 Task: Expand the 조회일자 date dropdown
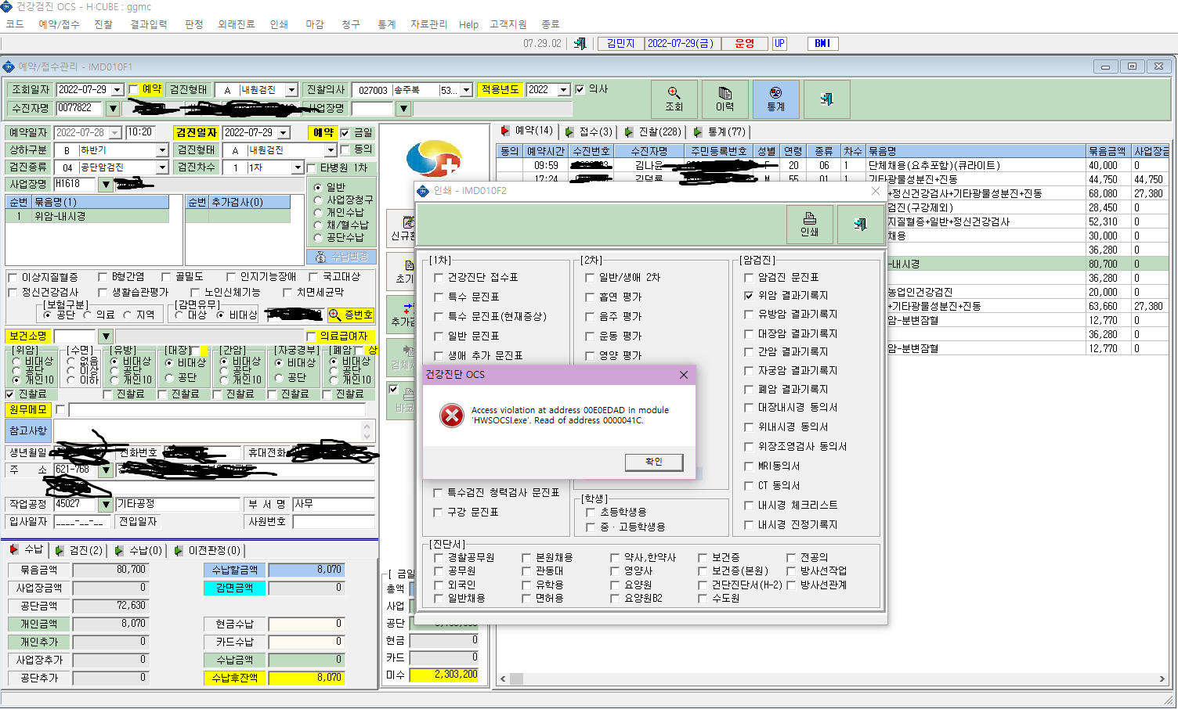click(x=117, y=90)
